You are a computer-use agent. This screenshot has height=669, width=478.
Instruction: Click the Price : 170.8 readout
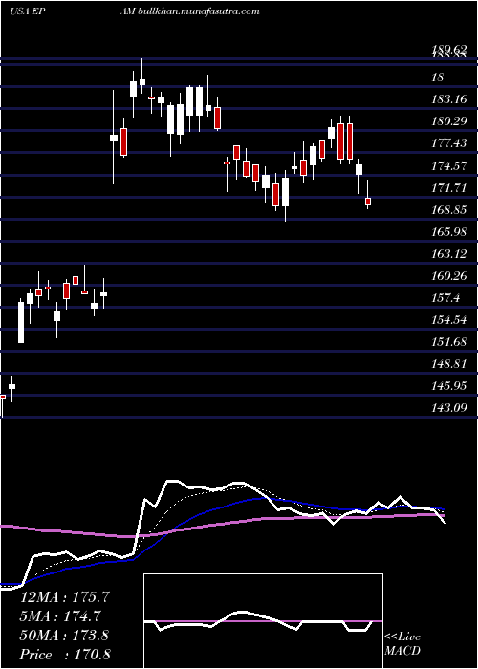point(65,655)
